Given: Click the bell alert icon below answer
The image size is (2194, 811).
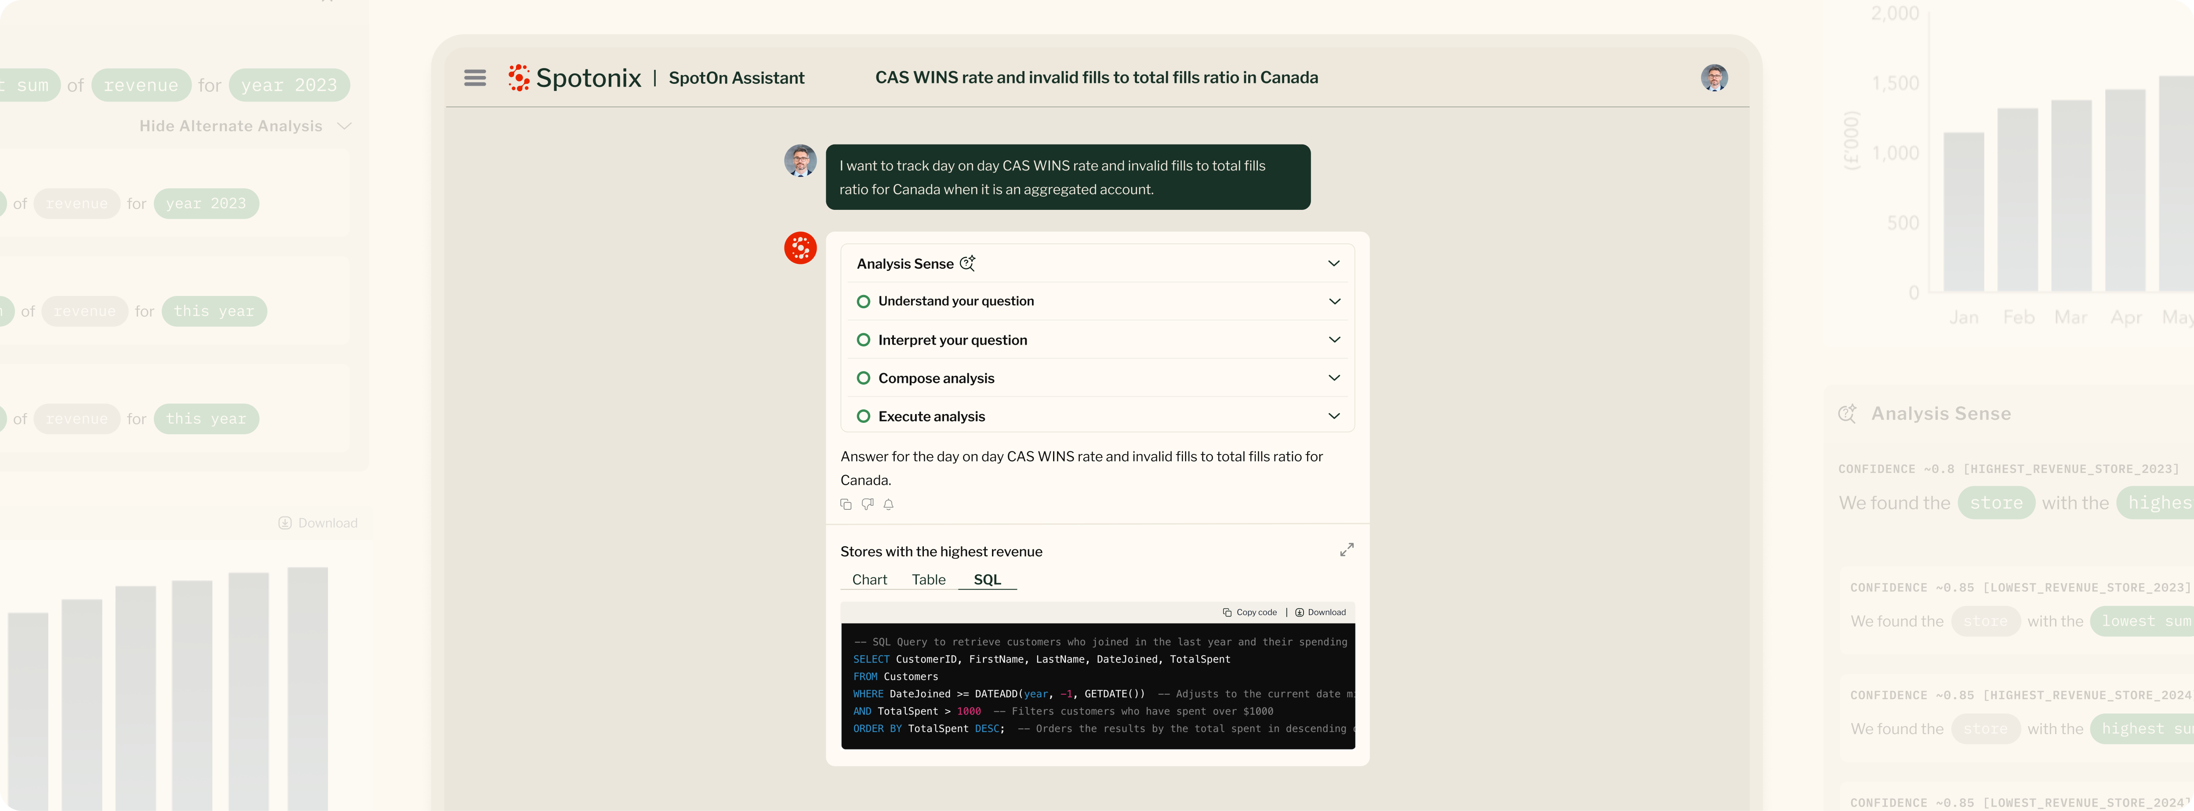Looking at the screenshot, I should coord(888,505).
